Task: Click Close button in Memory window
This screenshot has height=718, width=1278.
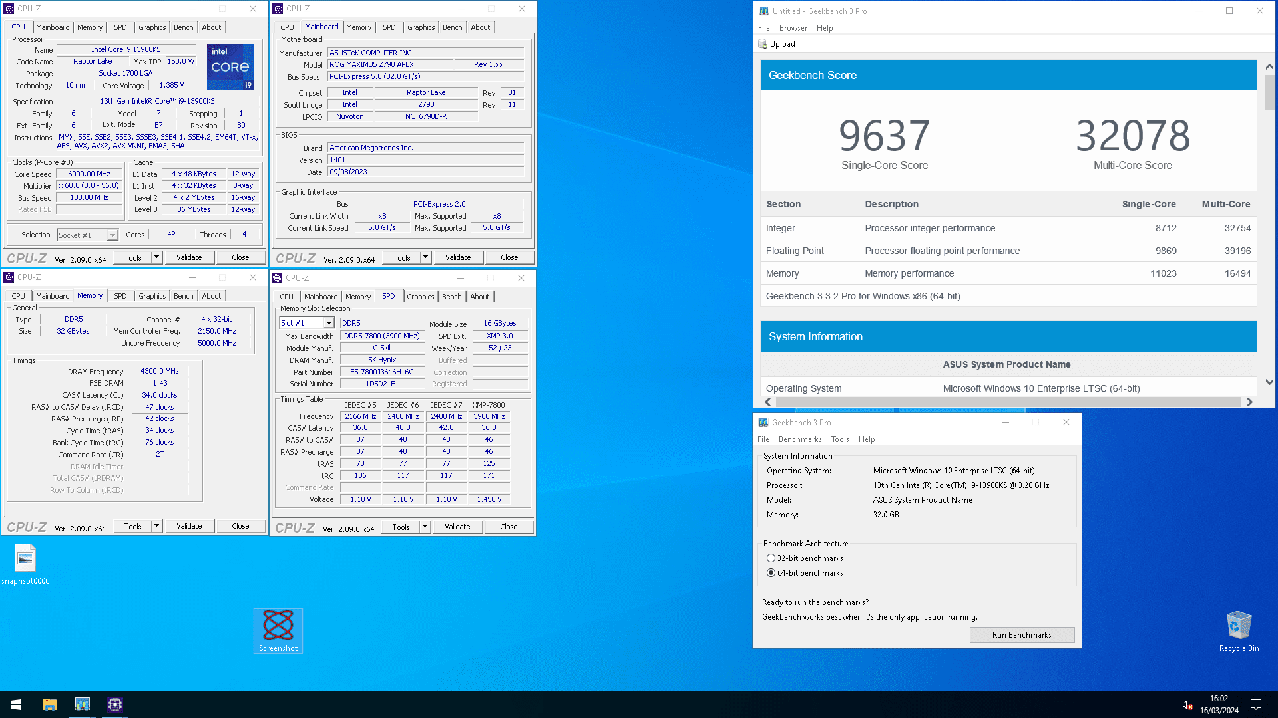Action: tap(240, 526)
